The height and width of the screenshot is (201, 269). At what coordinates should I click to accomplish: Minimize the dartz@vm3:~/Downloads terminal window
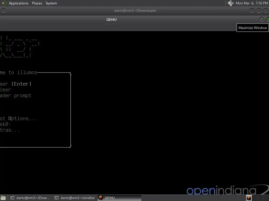[252, 10]
